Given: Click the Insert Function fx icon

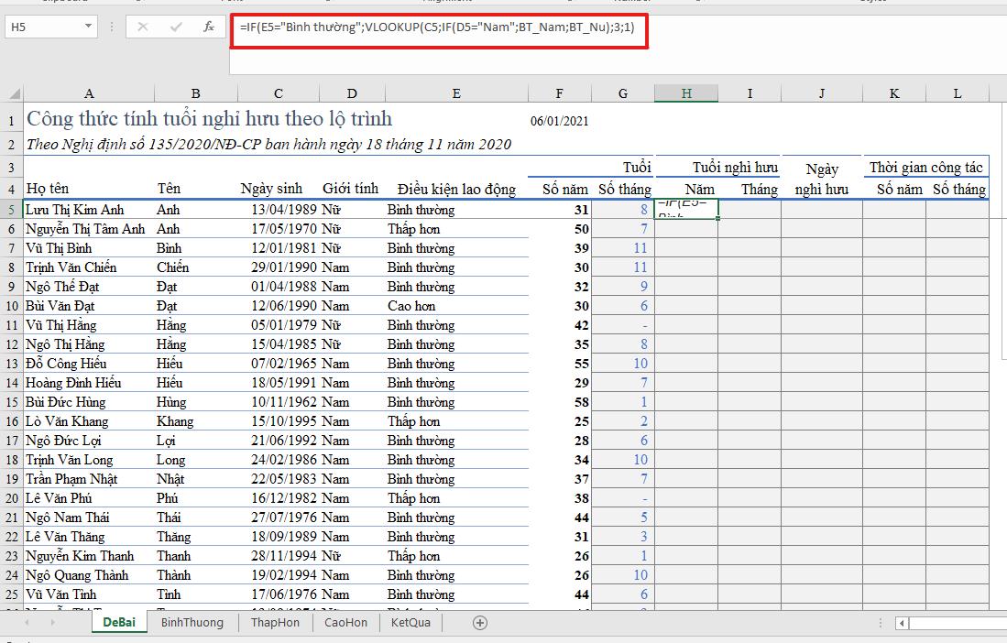Looking at the screenshot, I should [208, 27].
